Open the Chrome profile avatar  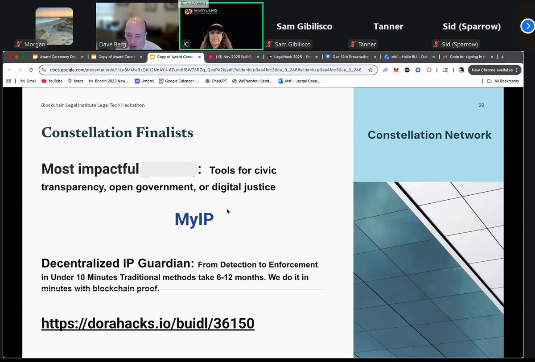(461, 70)
